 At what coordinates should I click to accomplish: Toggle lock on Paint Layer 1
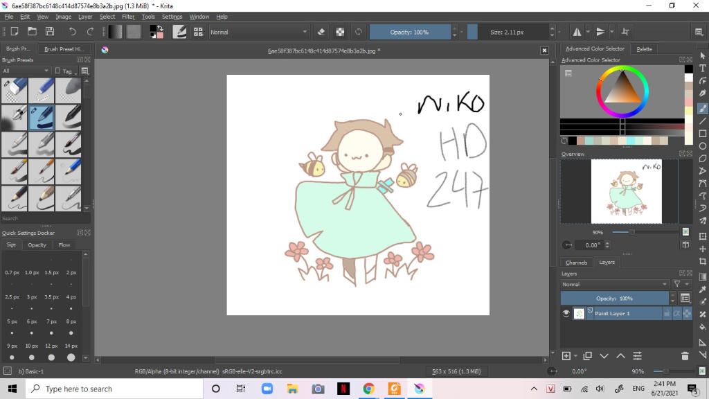coord(667,313)
